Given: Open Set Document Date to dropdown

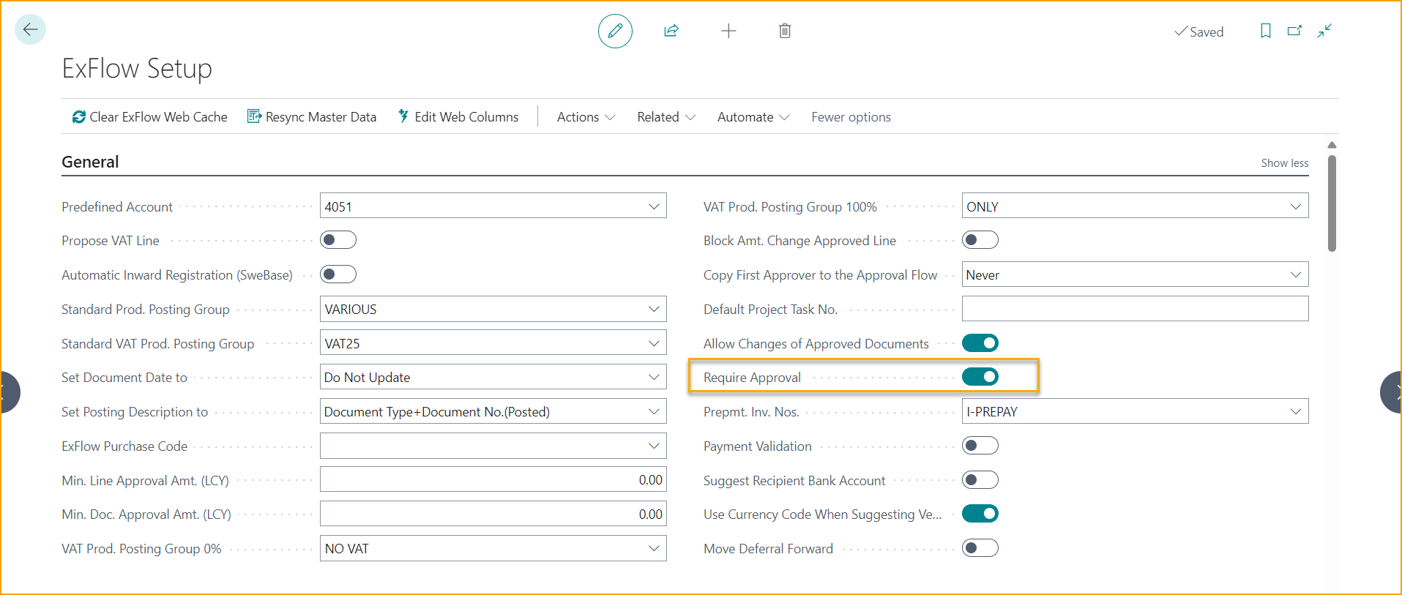Looking at the screenshot, I should [x=654, y=377].
